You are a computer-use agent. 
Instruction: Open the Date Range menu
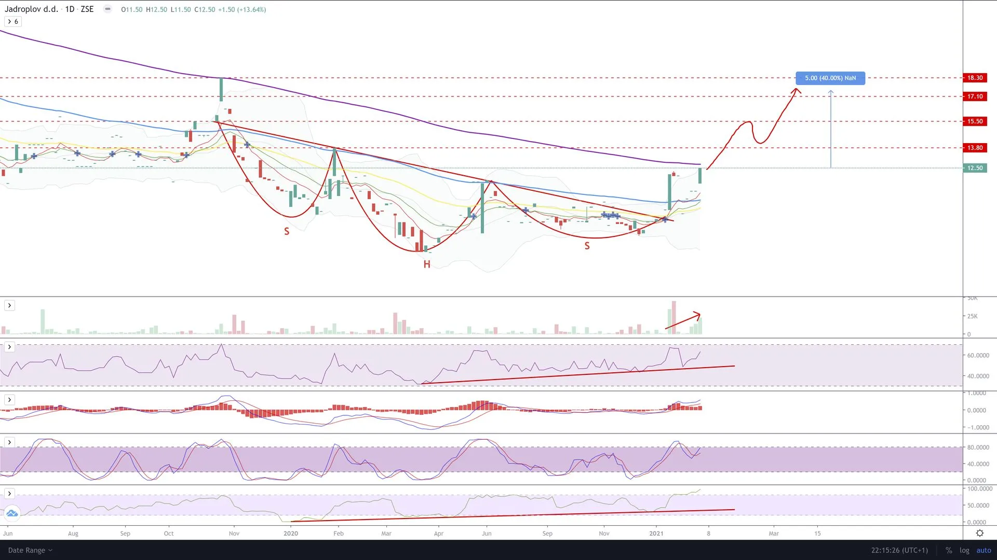click(x=30, y=550)
